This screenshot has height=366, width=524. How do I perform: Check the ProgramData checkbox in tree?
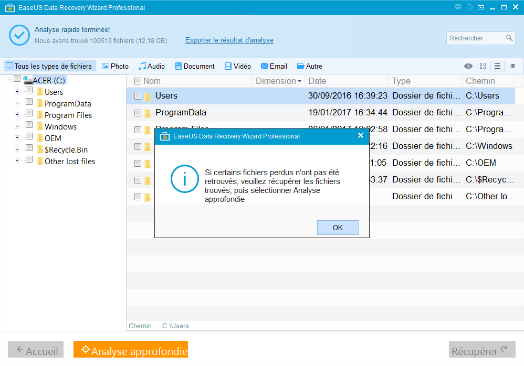29,102
